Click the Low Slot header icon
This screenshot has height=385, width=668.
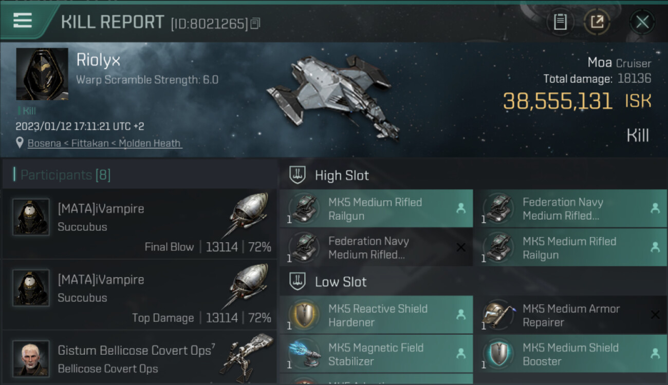pos(298,281)
